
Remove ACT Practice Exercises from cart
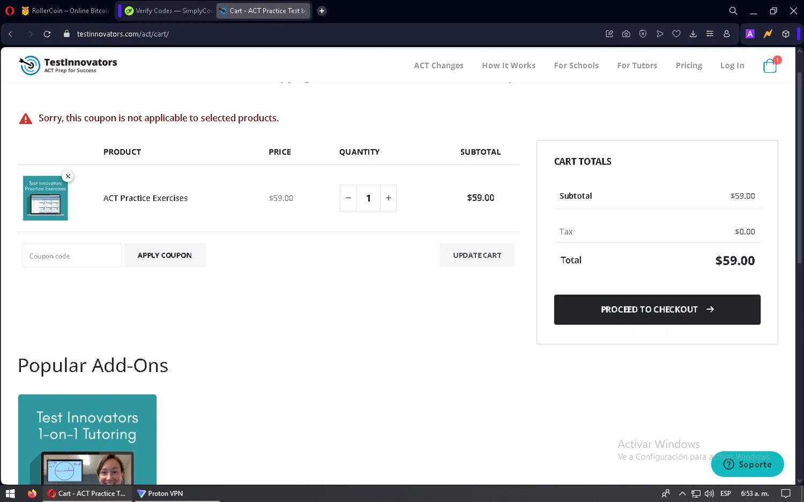[x=68, y=176]
